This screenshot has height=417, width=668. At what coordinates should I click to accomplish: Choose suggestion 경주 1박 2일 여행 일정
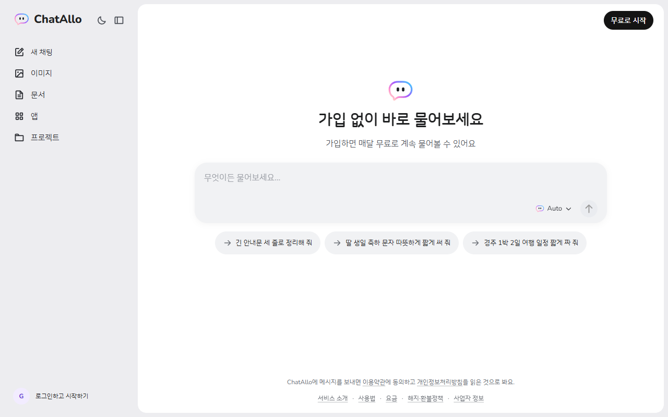pyautogui.click(x=524, y=243)
